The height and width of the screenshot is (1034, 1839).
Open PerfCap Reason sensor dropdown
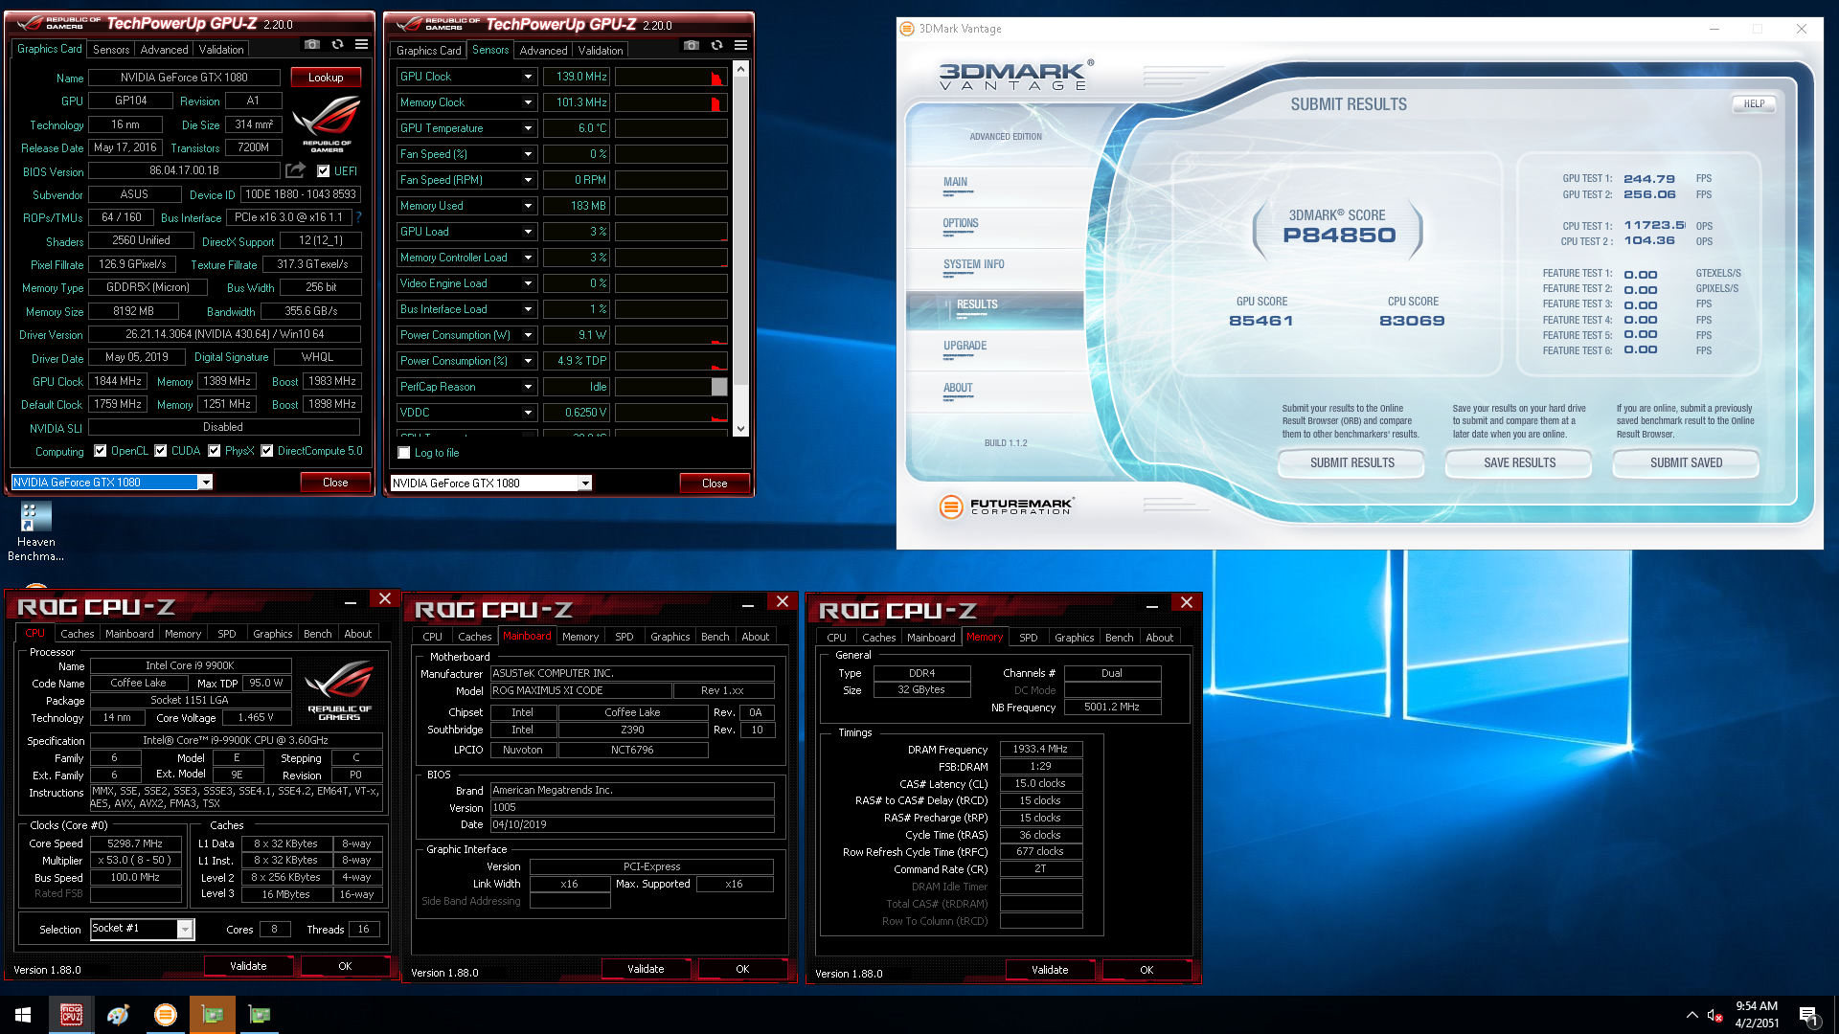coord(528,387)
